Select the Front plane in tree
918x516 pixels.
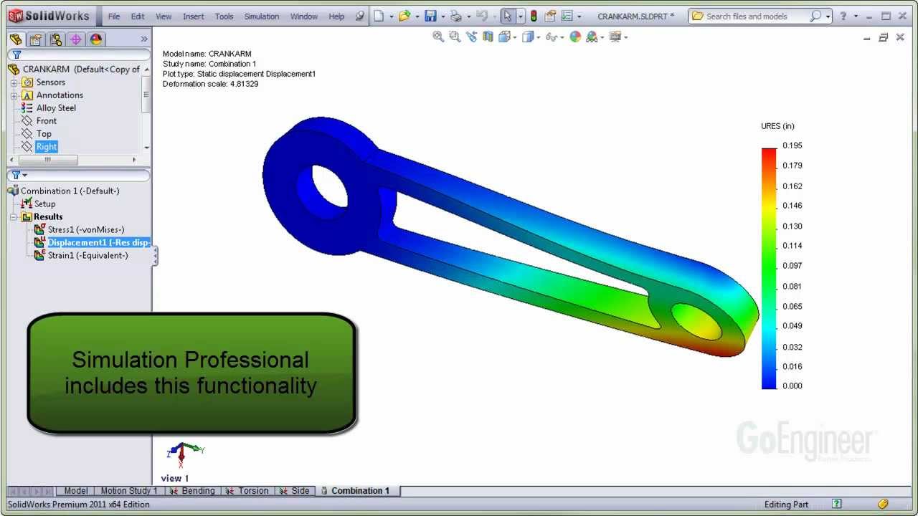pos(47,121)
